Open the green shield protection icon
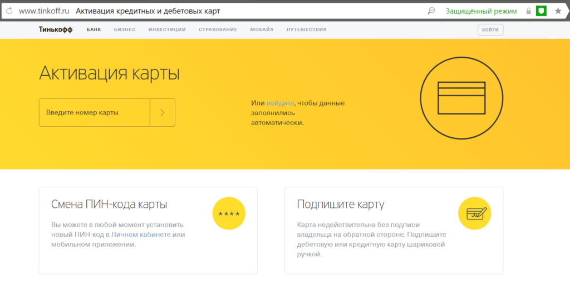Image resolution: width=570 pixels, height=284 pixels. pos(541,11)
